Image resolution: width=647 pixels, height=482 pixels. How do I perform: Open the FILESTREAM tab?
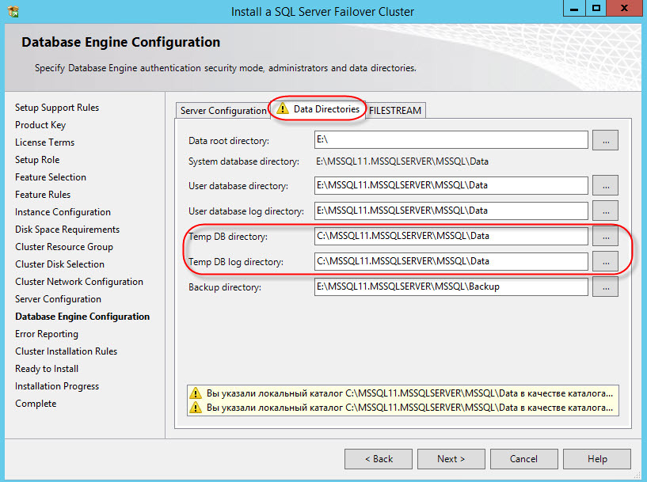point(394,110)
